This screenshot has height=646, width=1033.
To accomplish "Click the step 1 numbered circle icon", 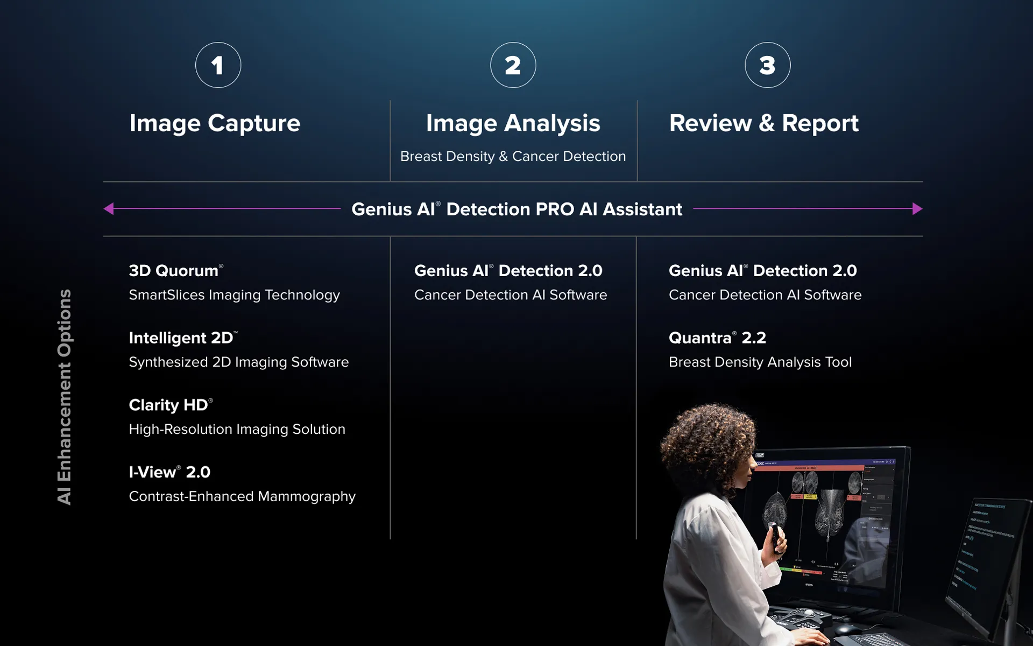I will pyautogui.click(x=217, y=65).
